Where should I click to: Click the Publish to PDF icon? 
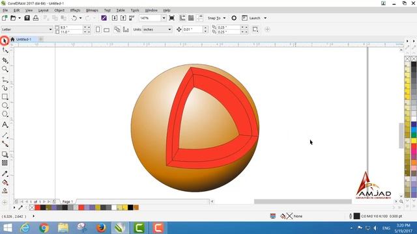pos(132,18)
